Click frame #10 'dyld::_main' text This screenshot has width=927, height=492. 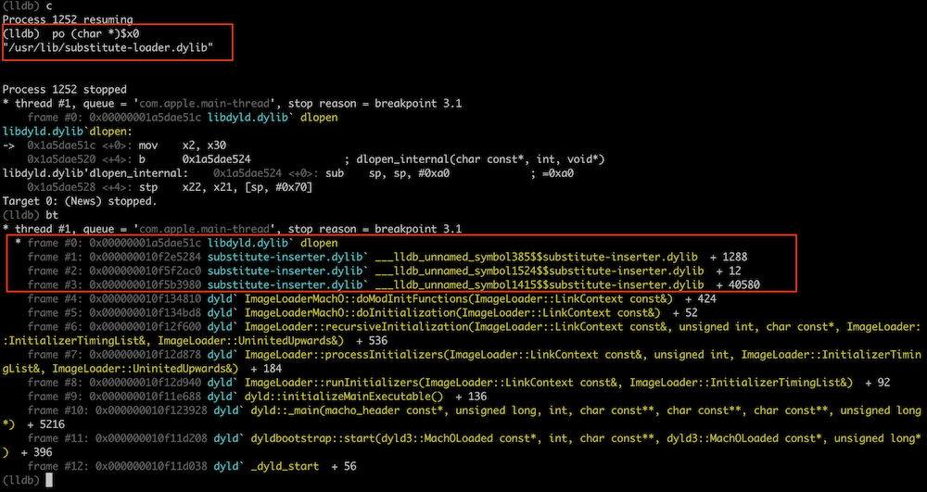pyautogui.click(x=285, y=410)
